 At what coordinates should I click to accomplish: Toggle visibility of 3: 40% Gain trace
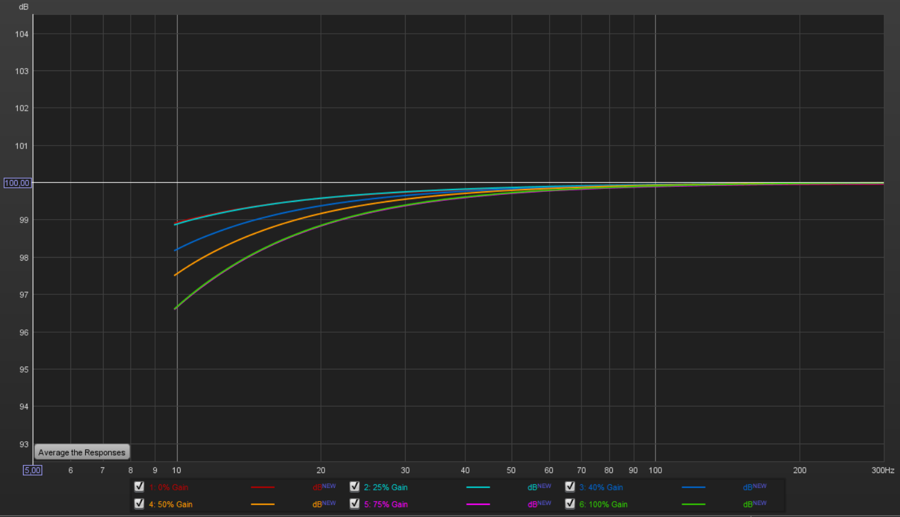point(570,486)
